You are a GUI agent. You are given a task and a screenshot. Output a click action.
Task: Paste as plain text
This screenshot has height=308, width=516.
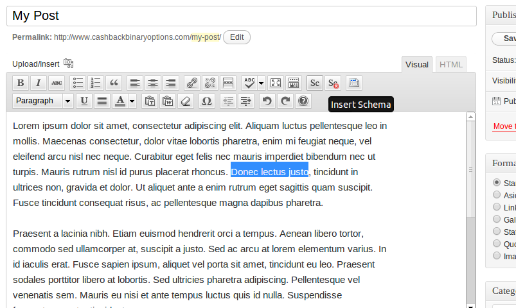click(x=150, y=101)
